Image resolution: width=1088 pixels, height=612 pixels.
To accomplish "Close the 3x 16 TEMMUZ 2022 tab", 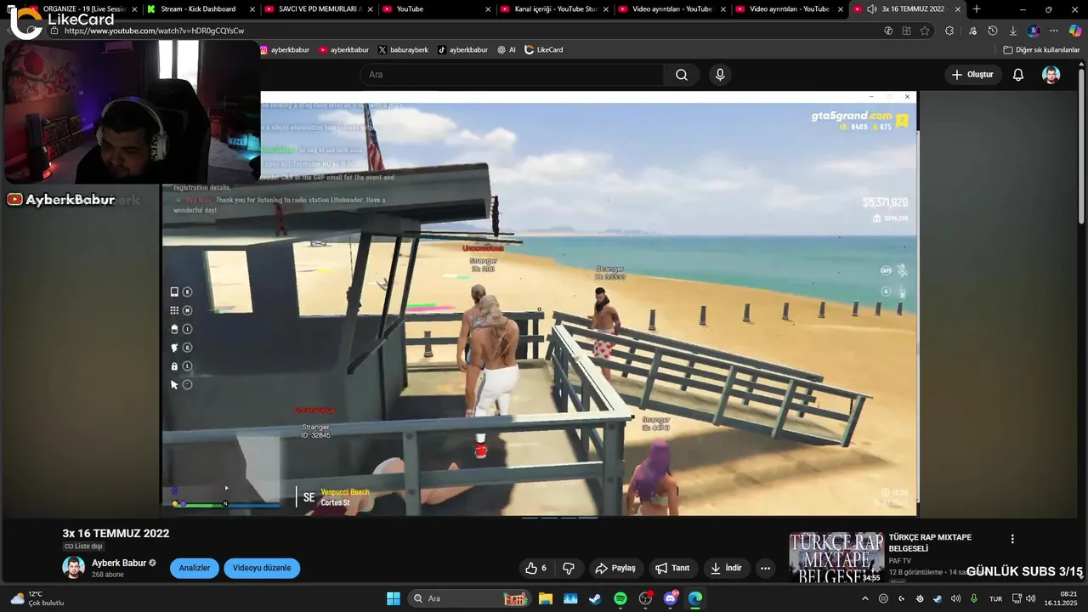I will point(958,9).
